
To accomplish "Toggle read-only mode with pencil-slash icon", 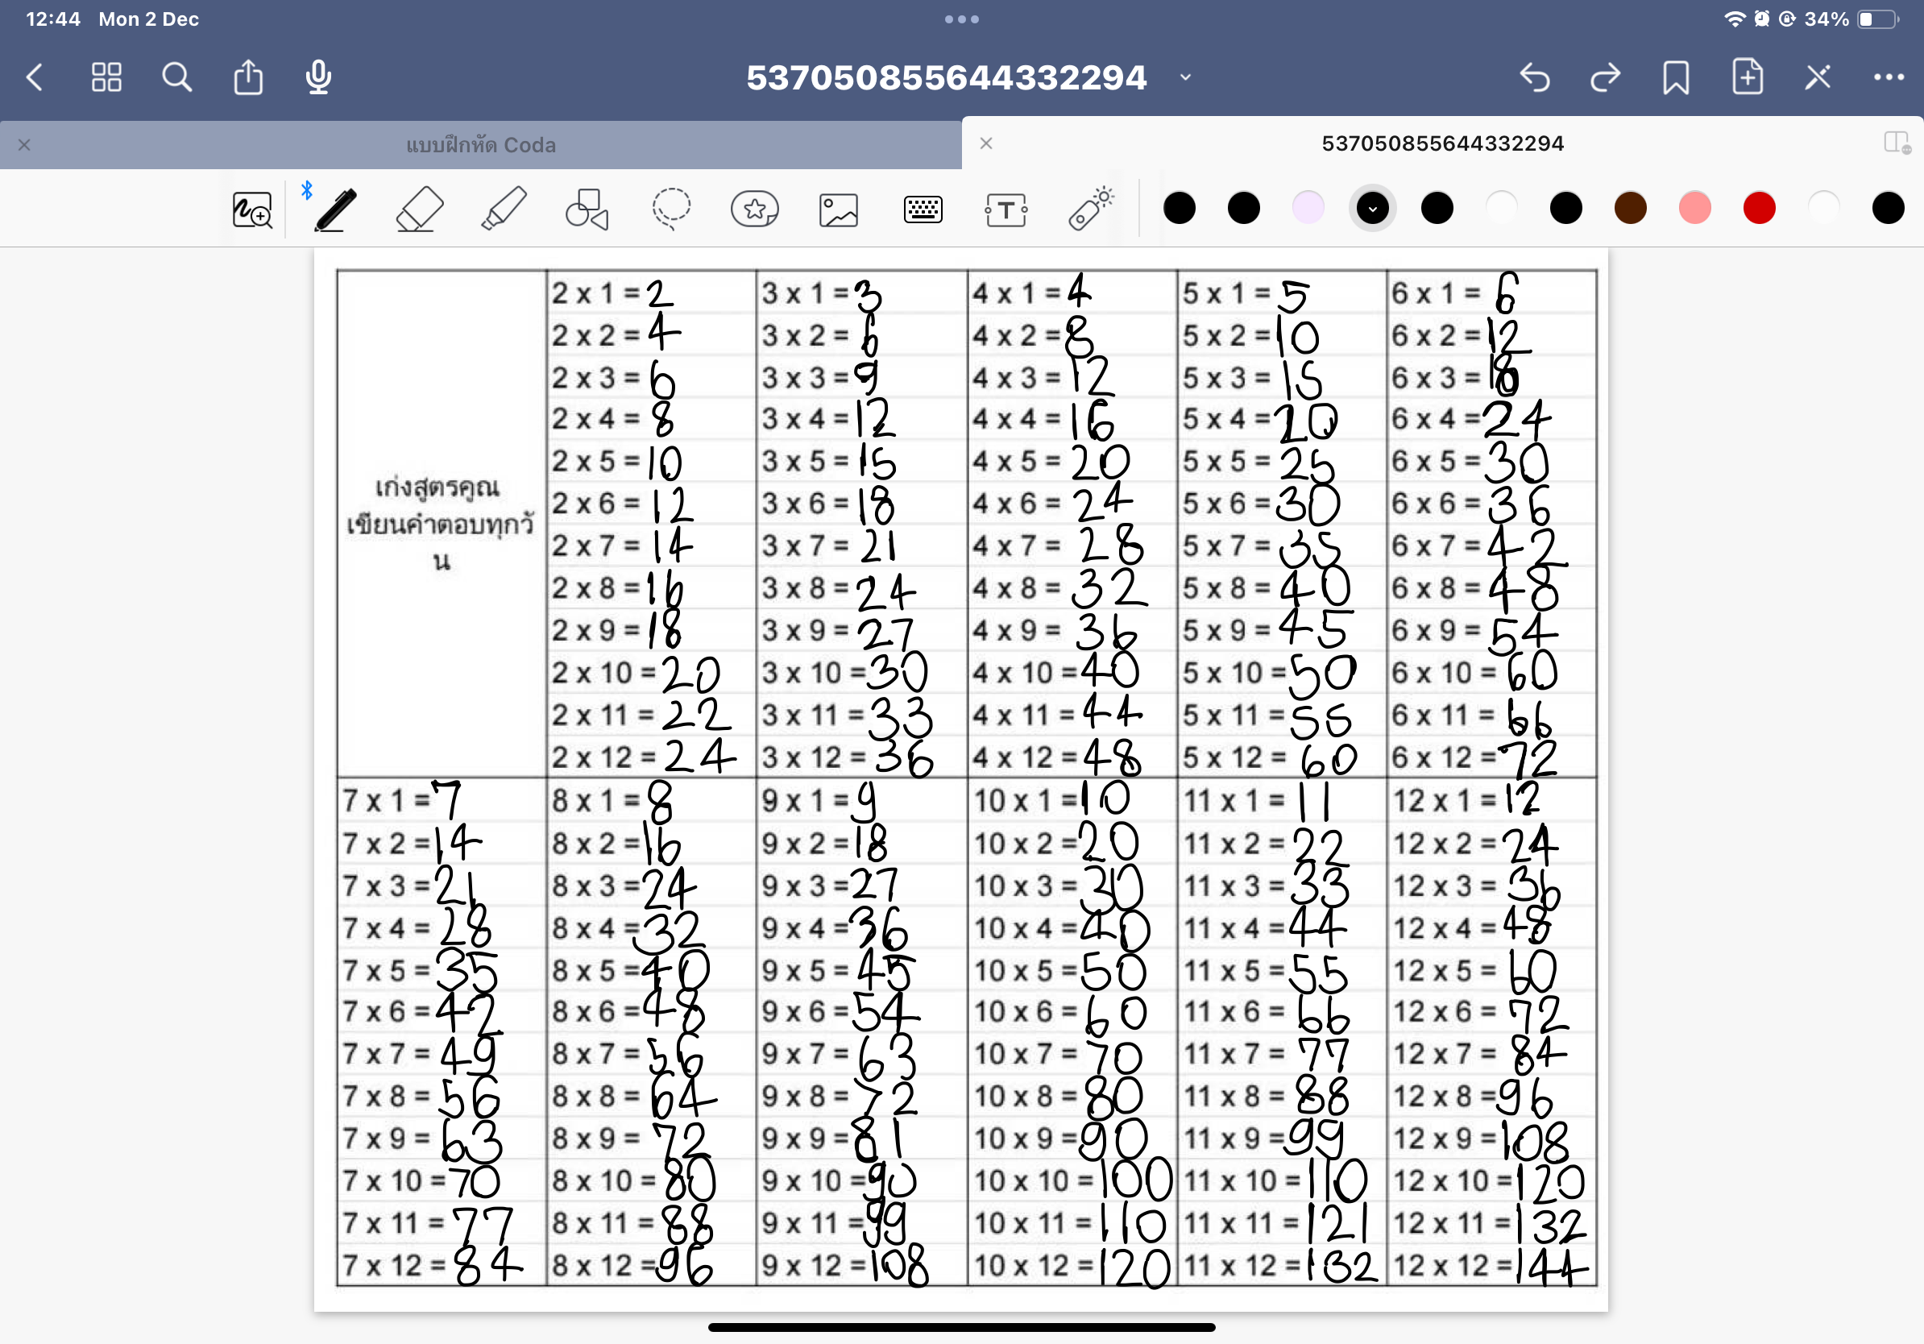I will tap(1818, 77).
